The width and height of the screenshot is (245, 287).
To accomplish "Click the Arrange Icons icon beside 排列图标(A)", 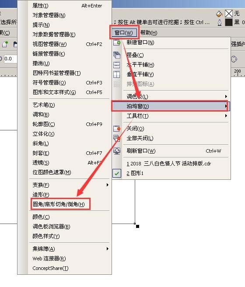I will 117,84.
